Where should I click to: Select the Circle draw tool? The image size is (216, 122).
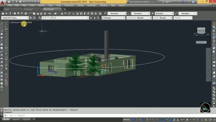pyautogui.click(x=2, y=44)
